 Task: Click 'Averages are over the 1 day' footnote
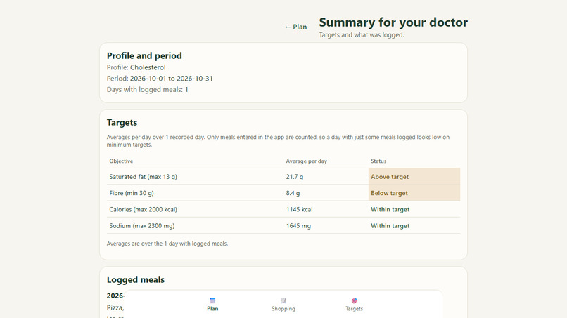167,244
